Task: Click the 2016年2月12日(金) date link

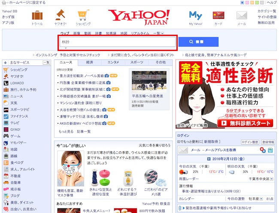Action: click(228, 159)
